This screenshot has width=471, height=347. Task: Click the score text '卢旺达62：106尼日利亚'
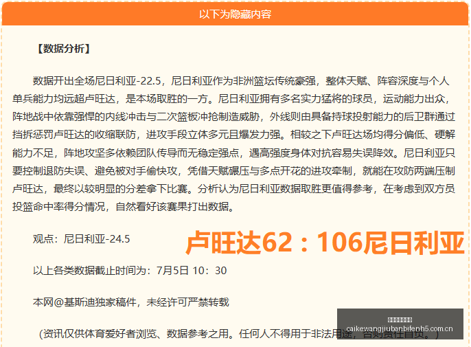325,243
